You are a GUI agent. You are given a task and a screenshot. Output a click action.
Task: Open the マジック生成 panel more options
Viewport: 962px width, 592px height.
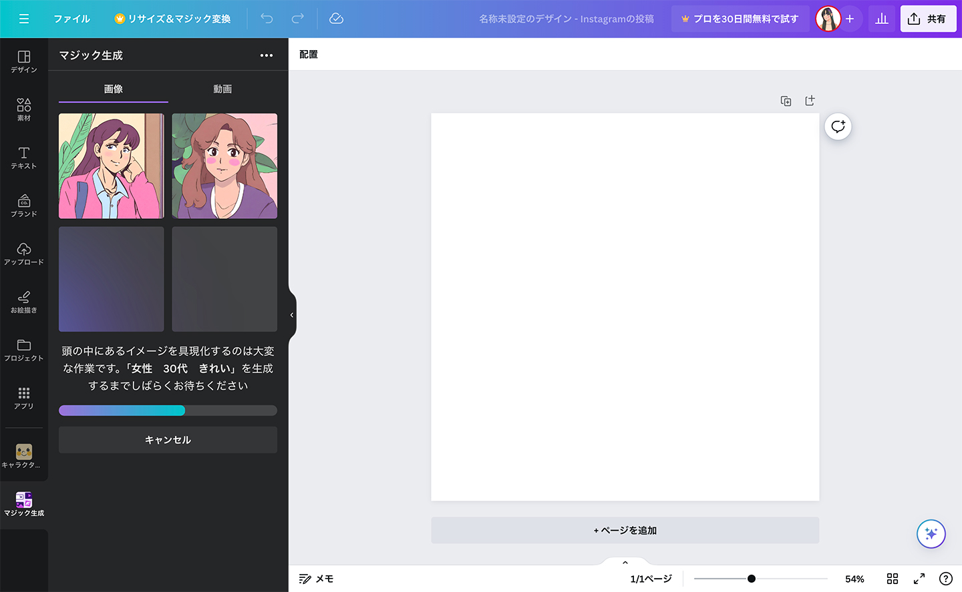[267, 55]
